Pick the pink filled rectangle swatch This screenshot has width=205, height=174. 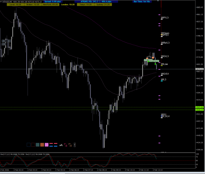[x=47, y=145]
